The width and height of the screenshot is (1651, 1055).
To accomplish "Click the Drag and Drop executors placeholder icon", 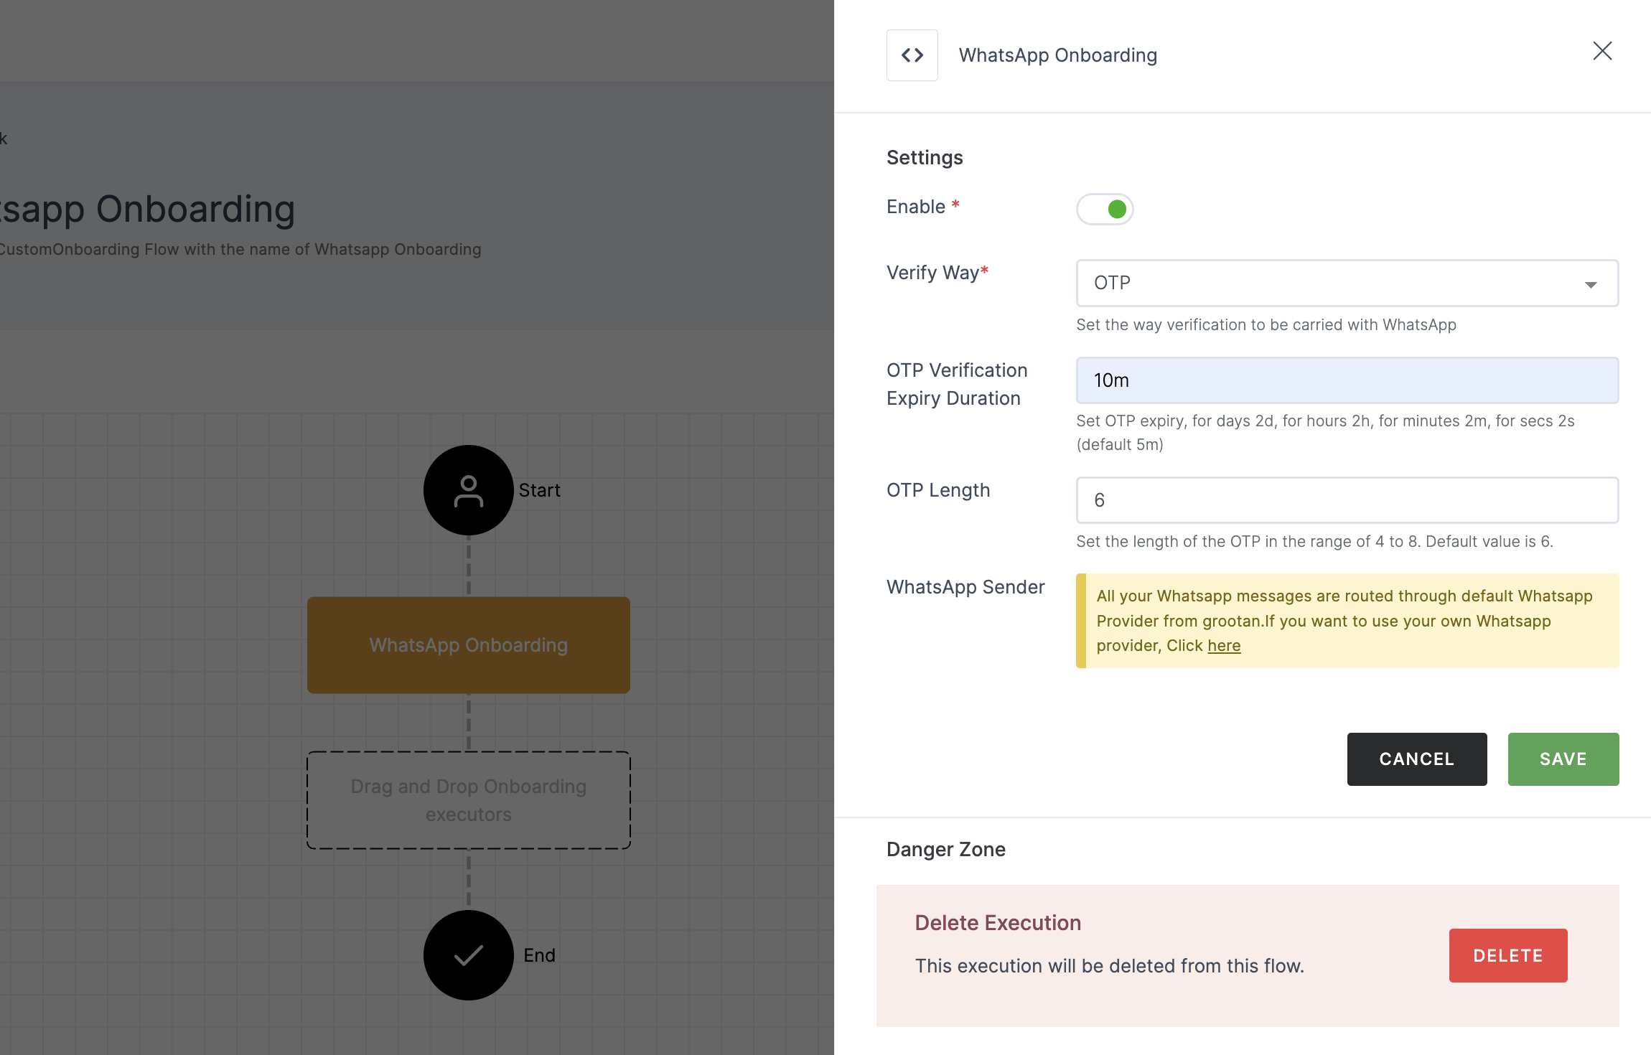I will (468, 800).
